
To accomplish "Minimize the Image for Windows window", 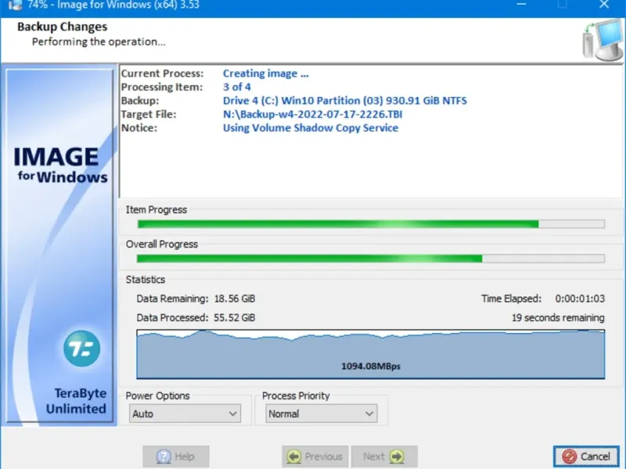I will click(521, 5).
